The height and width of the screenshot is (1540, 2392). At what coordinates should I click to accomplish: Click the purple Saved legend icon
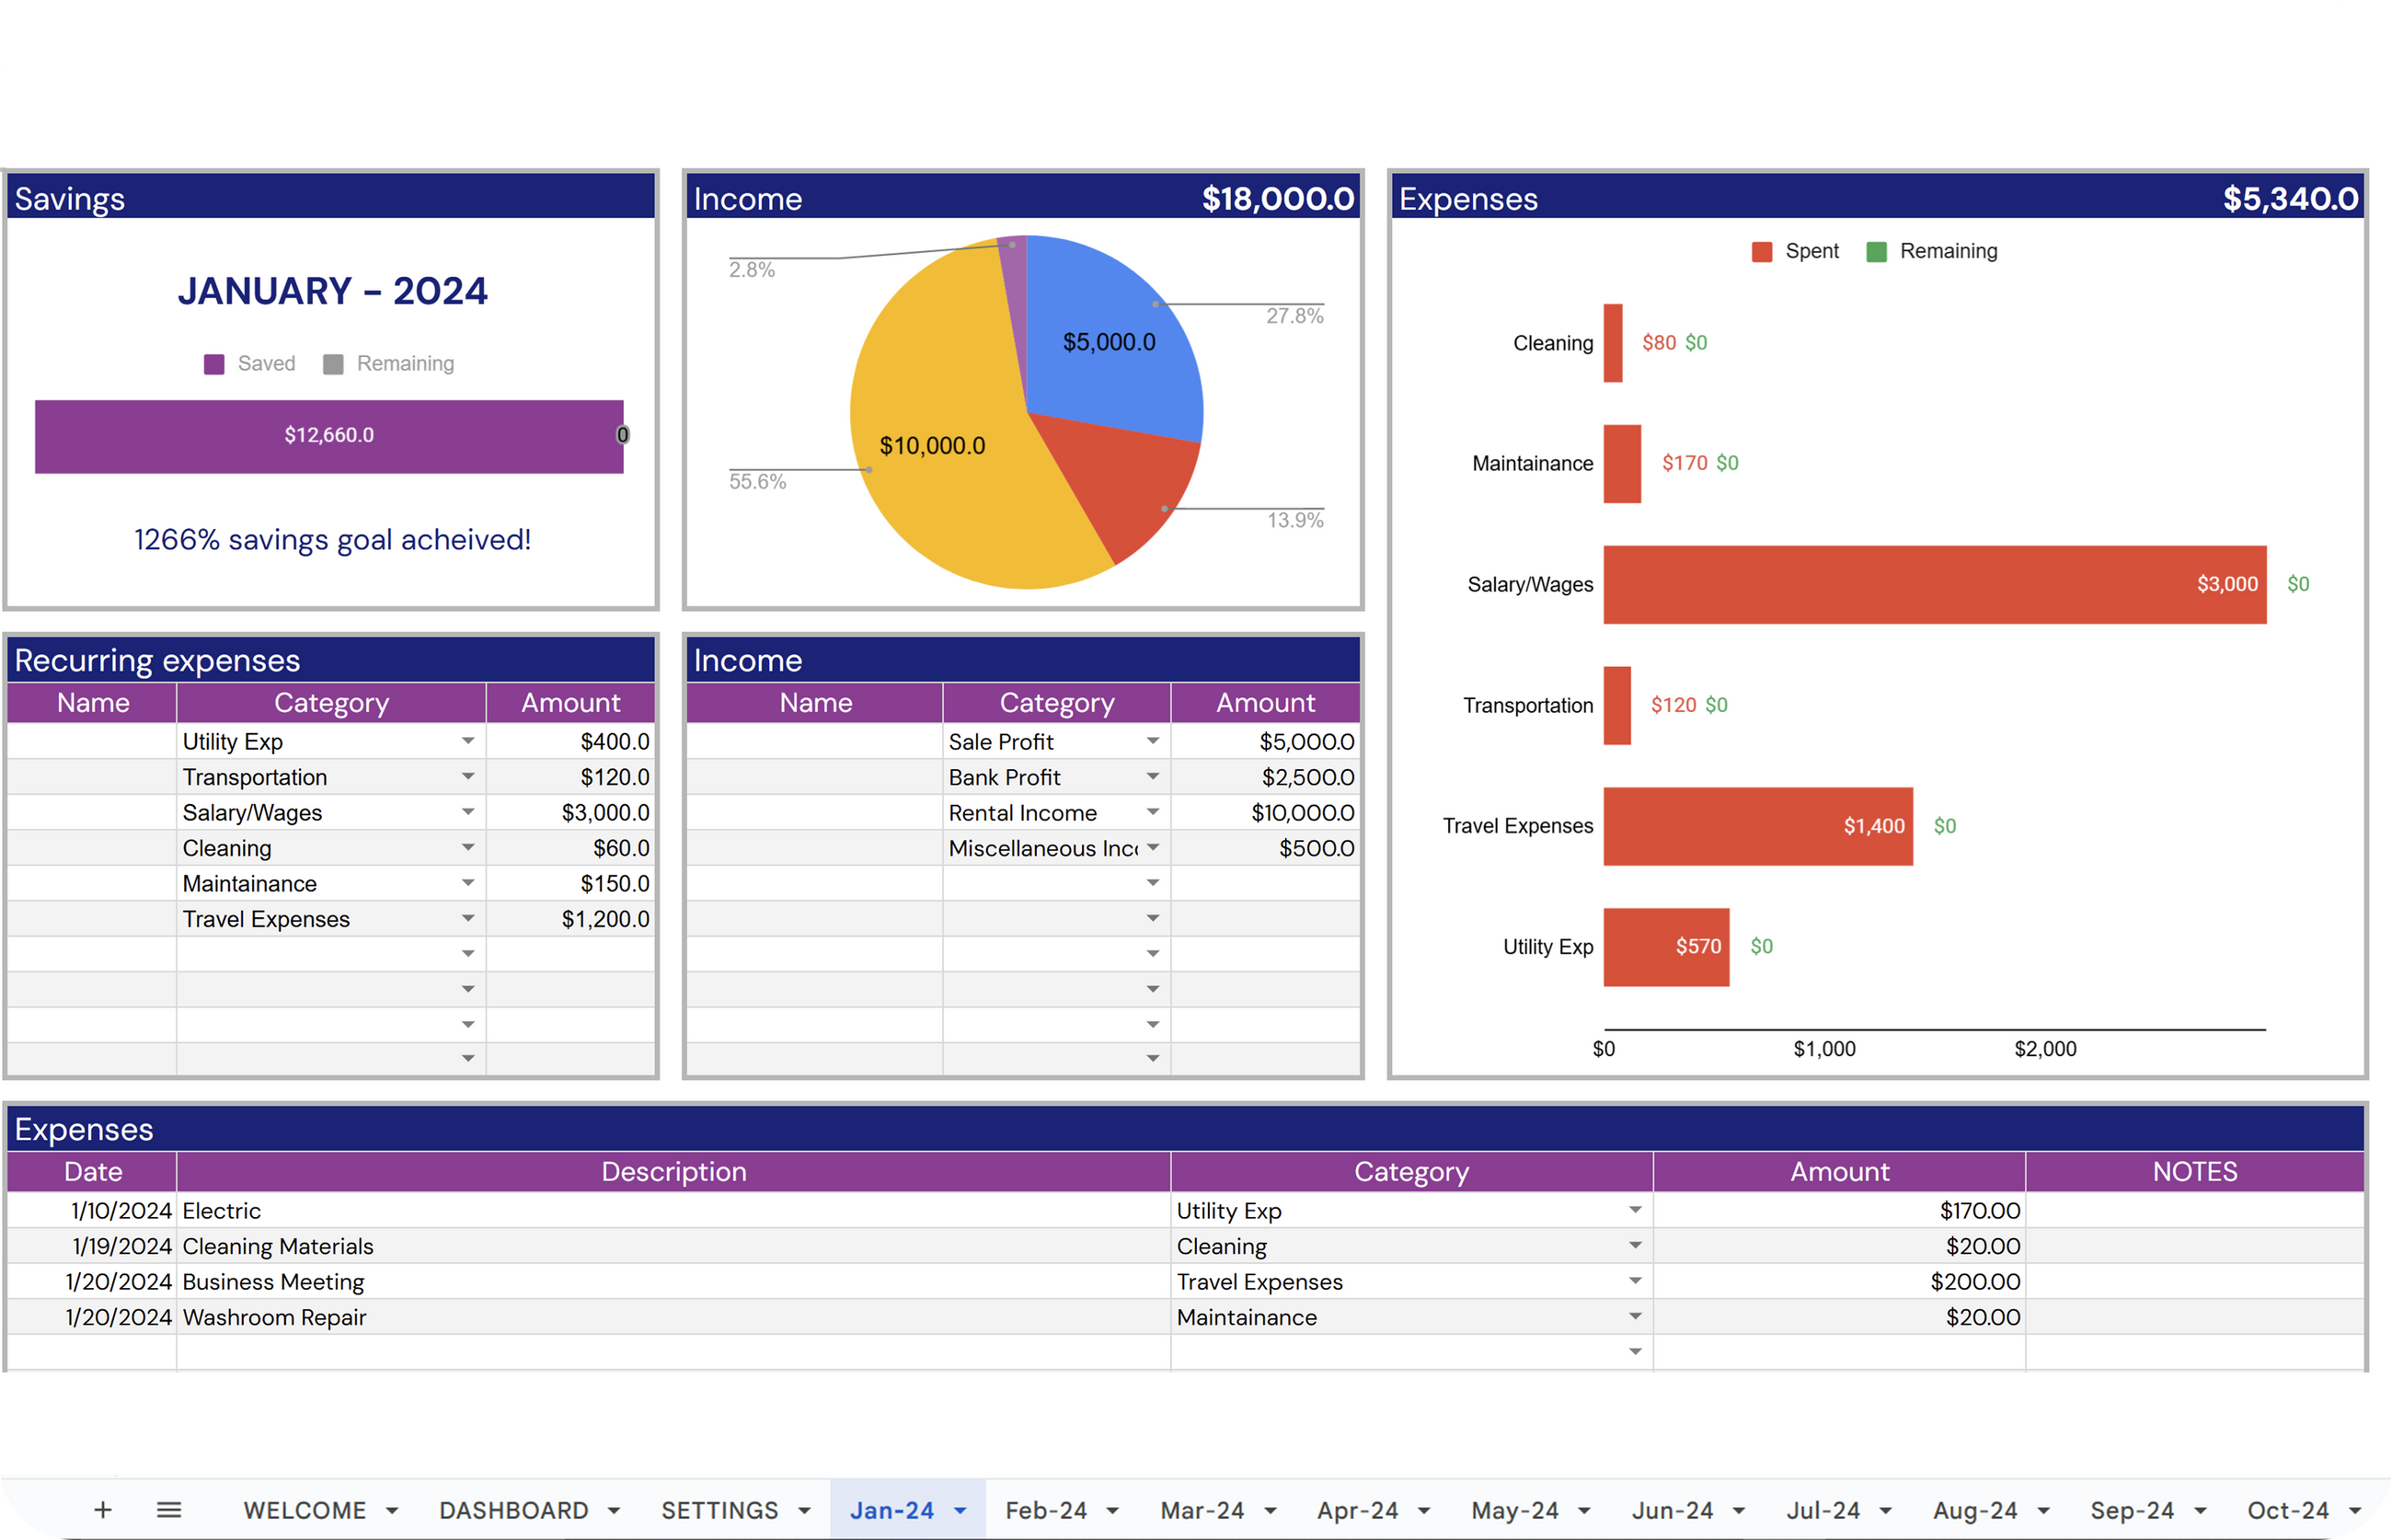pyautogui.click(x=214, y=364)
